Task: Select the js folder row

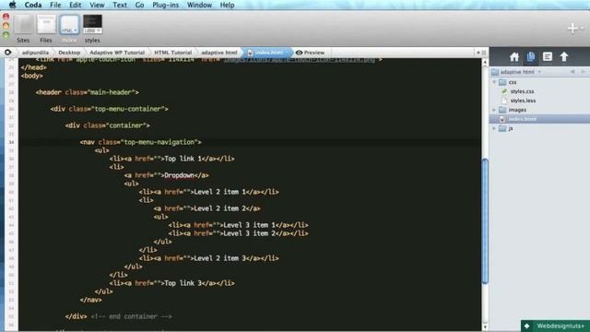Action: [x=539, y=128]
